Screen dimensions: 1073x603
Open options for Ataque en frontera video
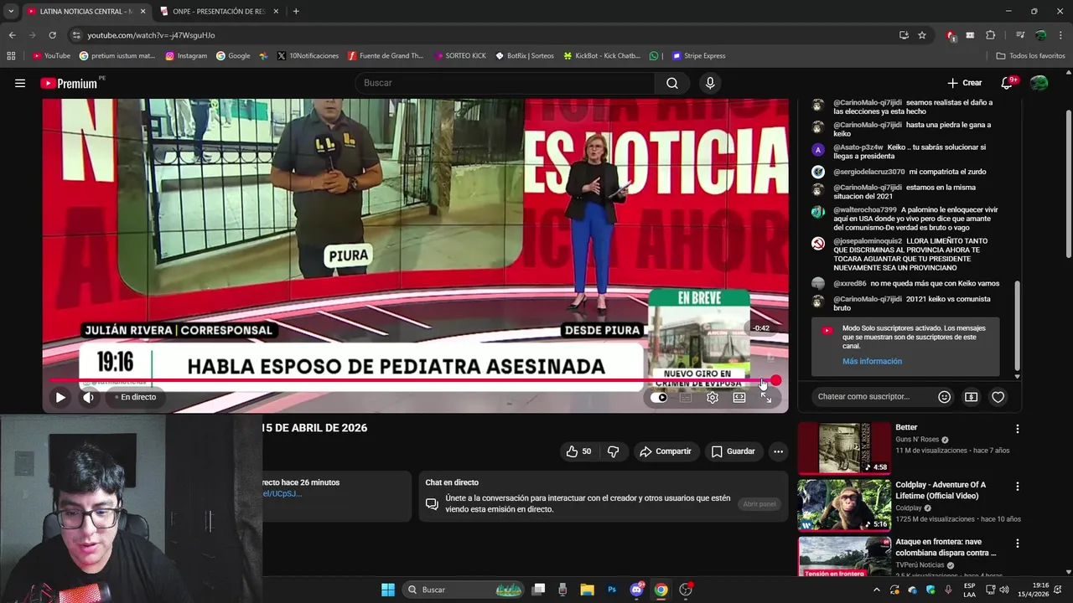tap(1018, 543)
